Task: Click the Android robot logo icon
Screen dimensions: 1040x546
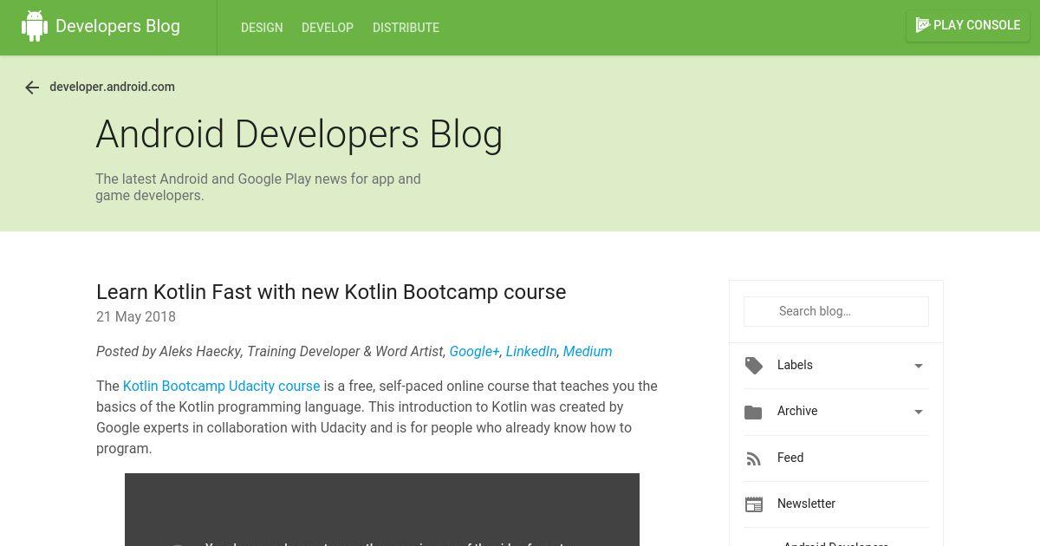Action: (x=35, y=26)
